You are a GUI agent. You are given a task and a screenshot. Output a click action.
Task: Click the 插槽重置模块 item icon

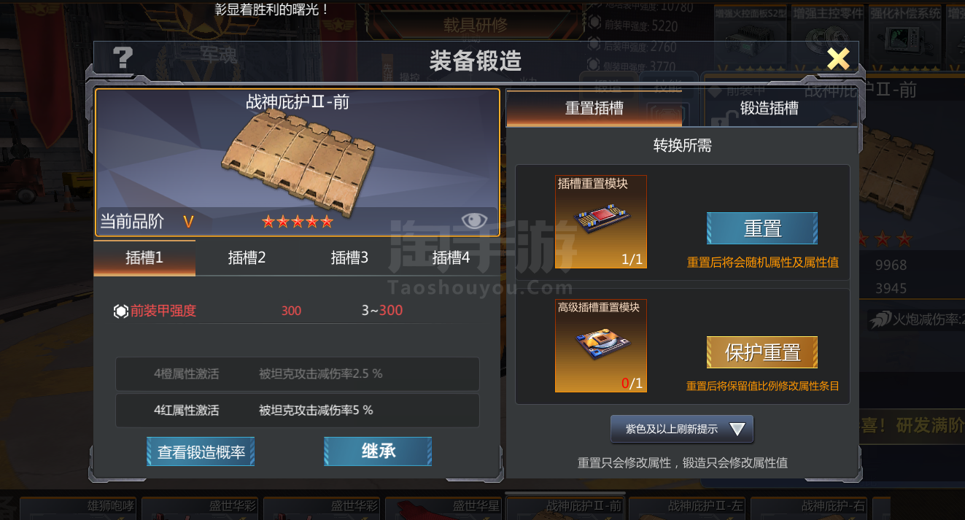pyautogui.click(x=600, y=222)
